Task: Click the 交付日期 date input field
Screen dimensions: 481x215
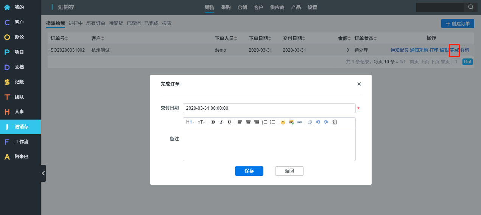Action: (x=269, y=108)
